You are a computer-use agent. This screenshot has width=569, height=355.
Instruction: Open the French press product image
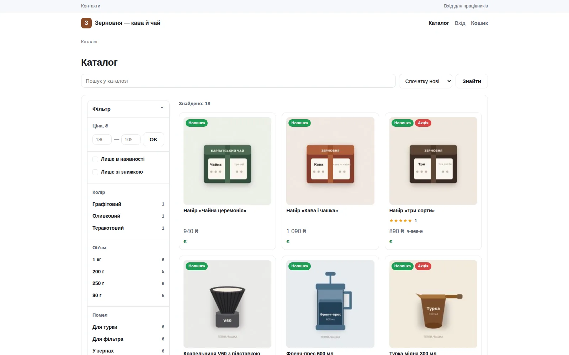(x=330, y=304)
